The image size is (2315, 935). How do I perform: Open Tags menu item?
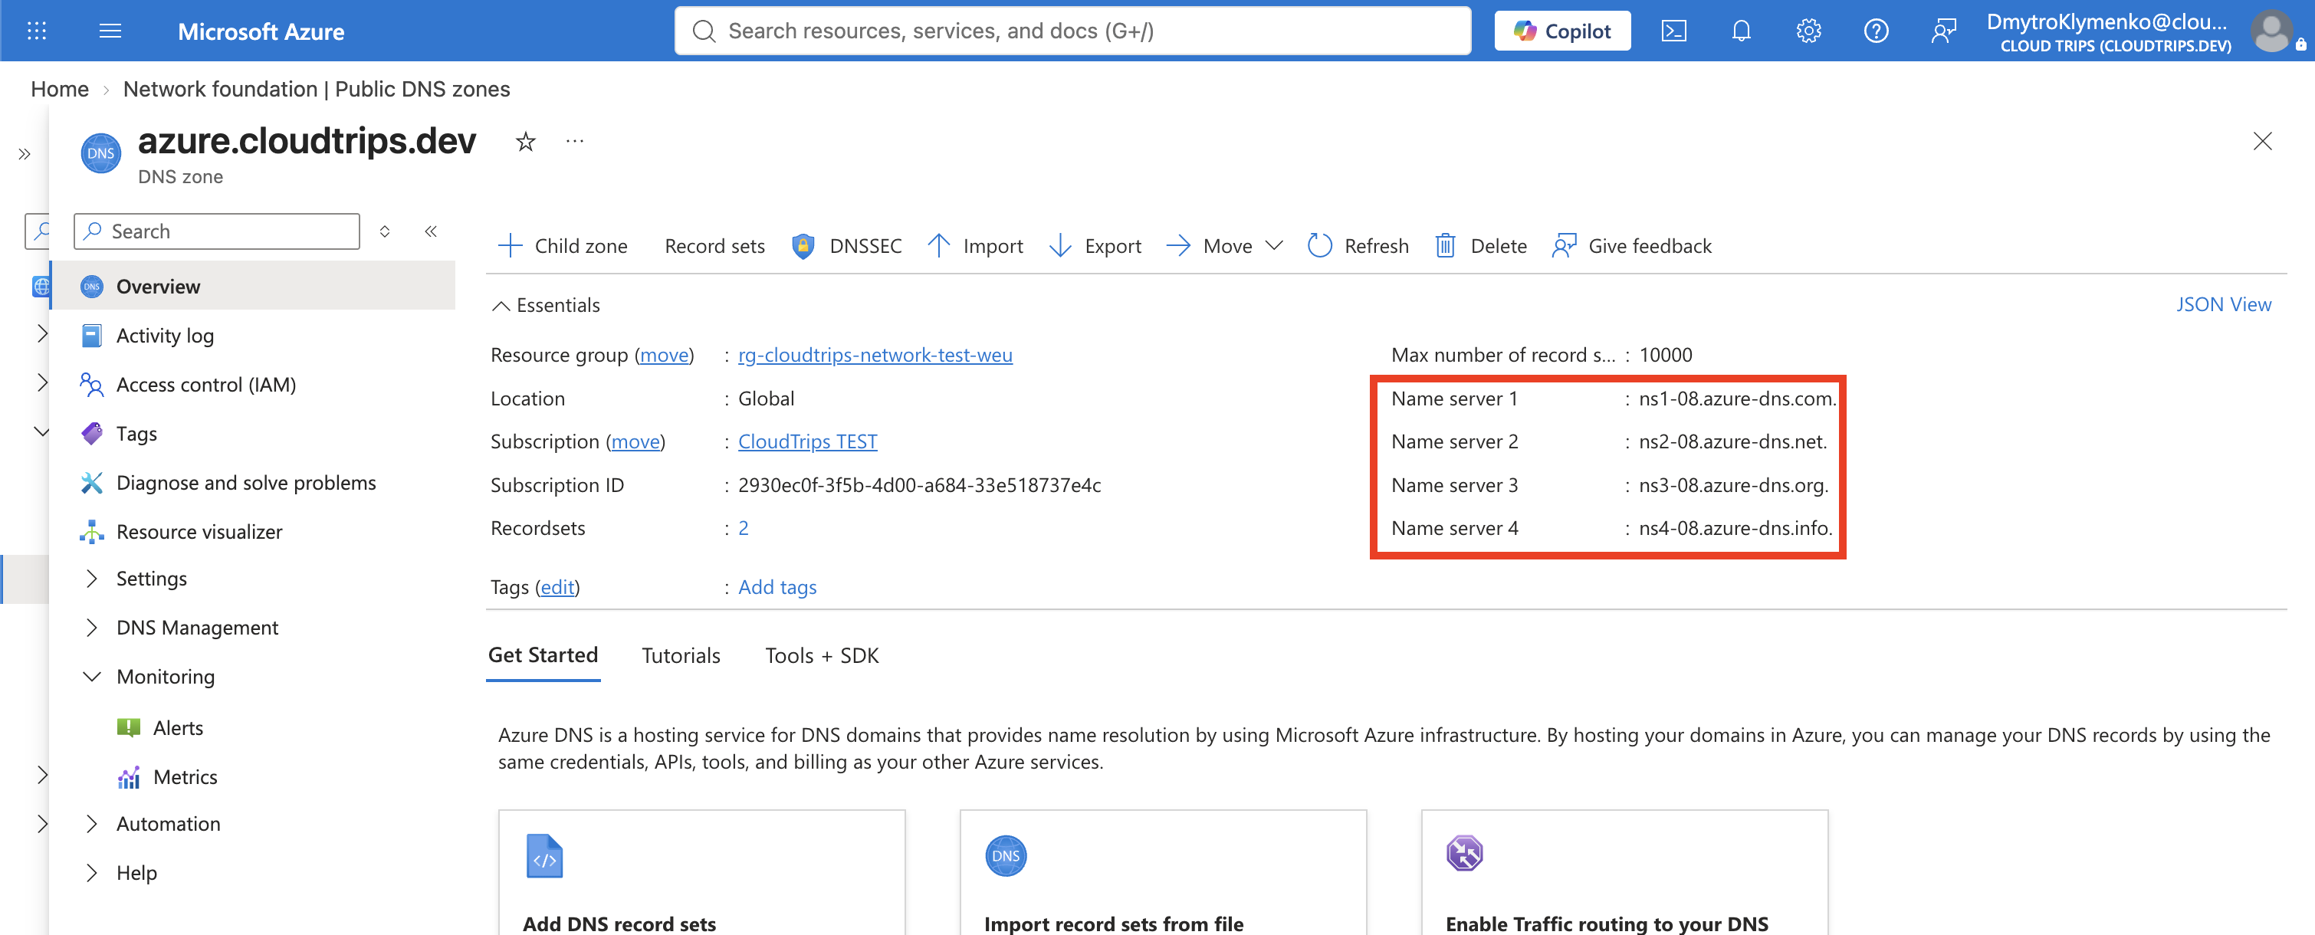click(x=136, y=434)
